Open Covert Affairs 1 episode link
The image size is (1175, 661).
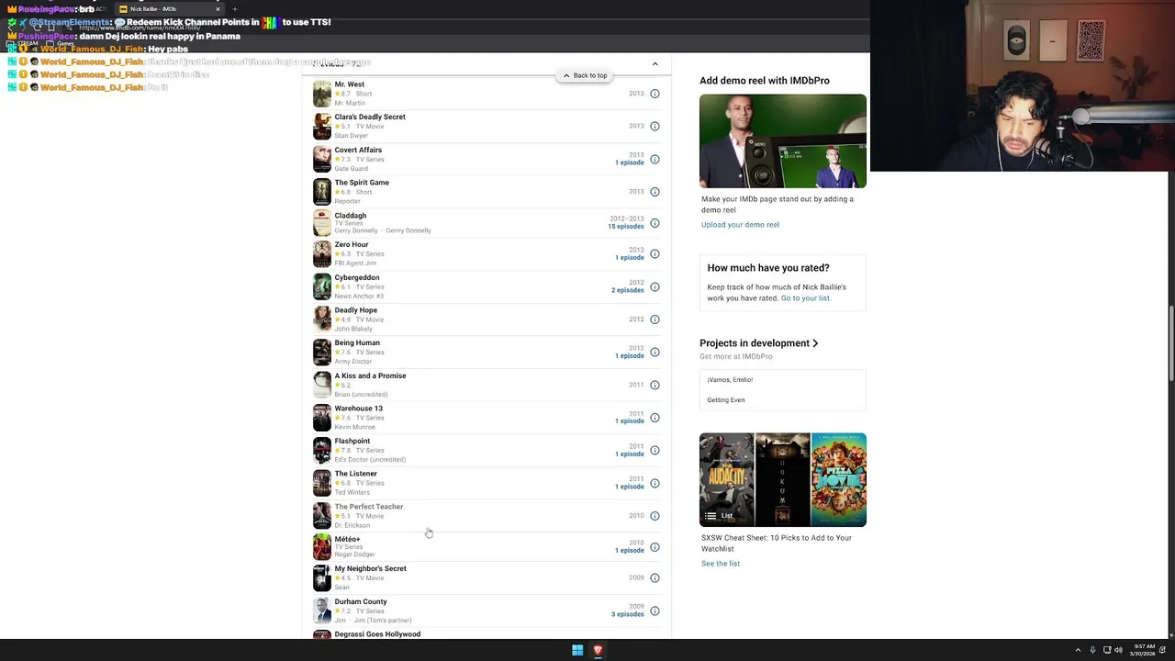[629, 163]
